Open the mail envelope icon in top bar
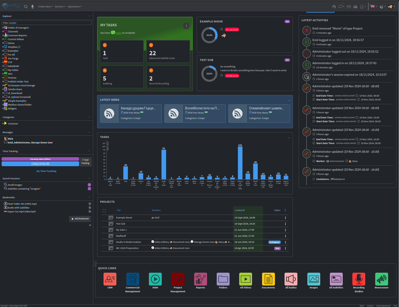This screenshot has height=307, width=399. click(x=349, y=6)
